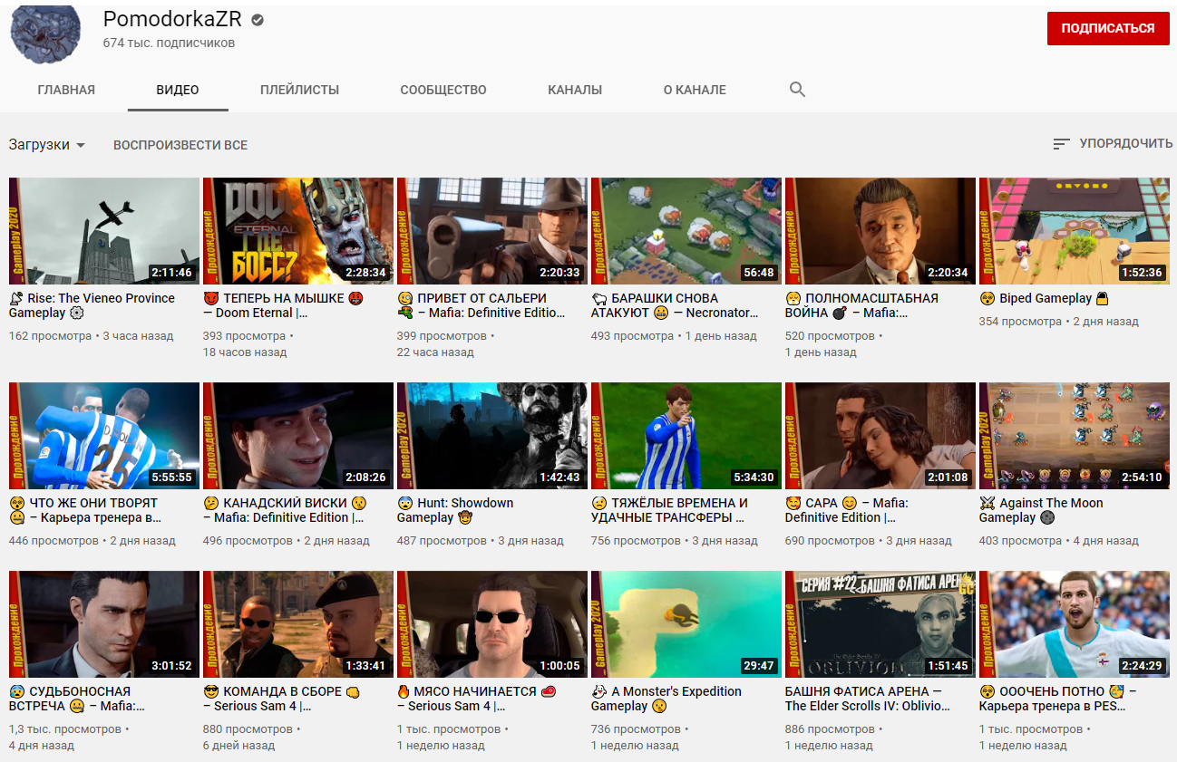Open the A Monster's Expedition Gameplay title
The width and height of the screenshot is (1177, 762).
(x=666, y=699)
